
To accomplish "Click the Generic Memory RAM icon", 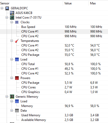I will (x=12, y=97).
